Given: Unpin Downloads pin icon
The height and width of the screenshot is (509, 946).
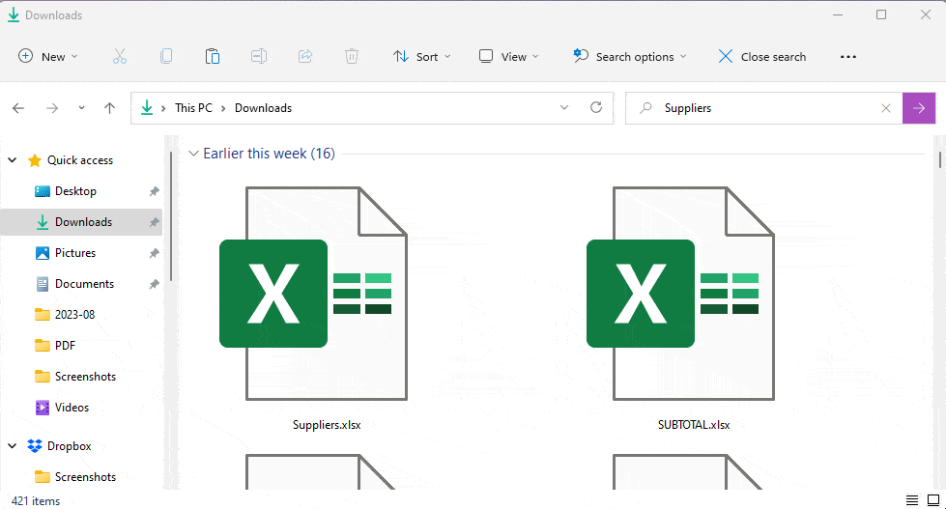Looking at the screenshot, I should coord(154,222).
